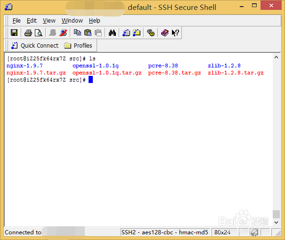Click the openssl-1.0.1q directory name
The width and height of the screenshot is (285, 240).
coord(96,66)
